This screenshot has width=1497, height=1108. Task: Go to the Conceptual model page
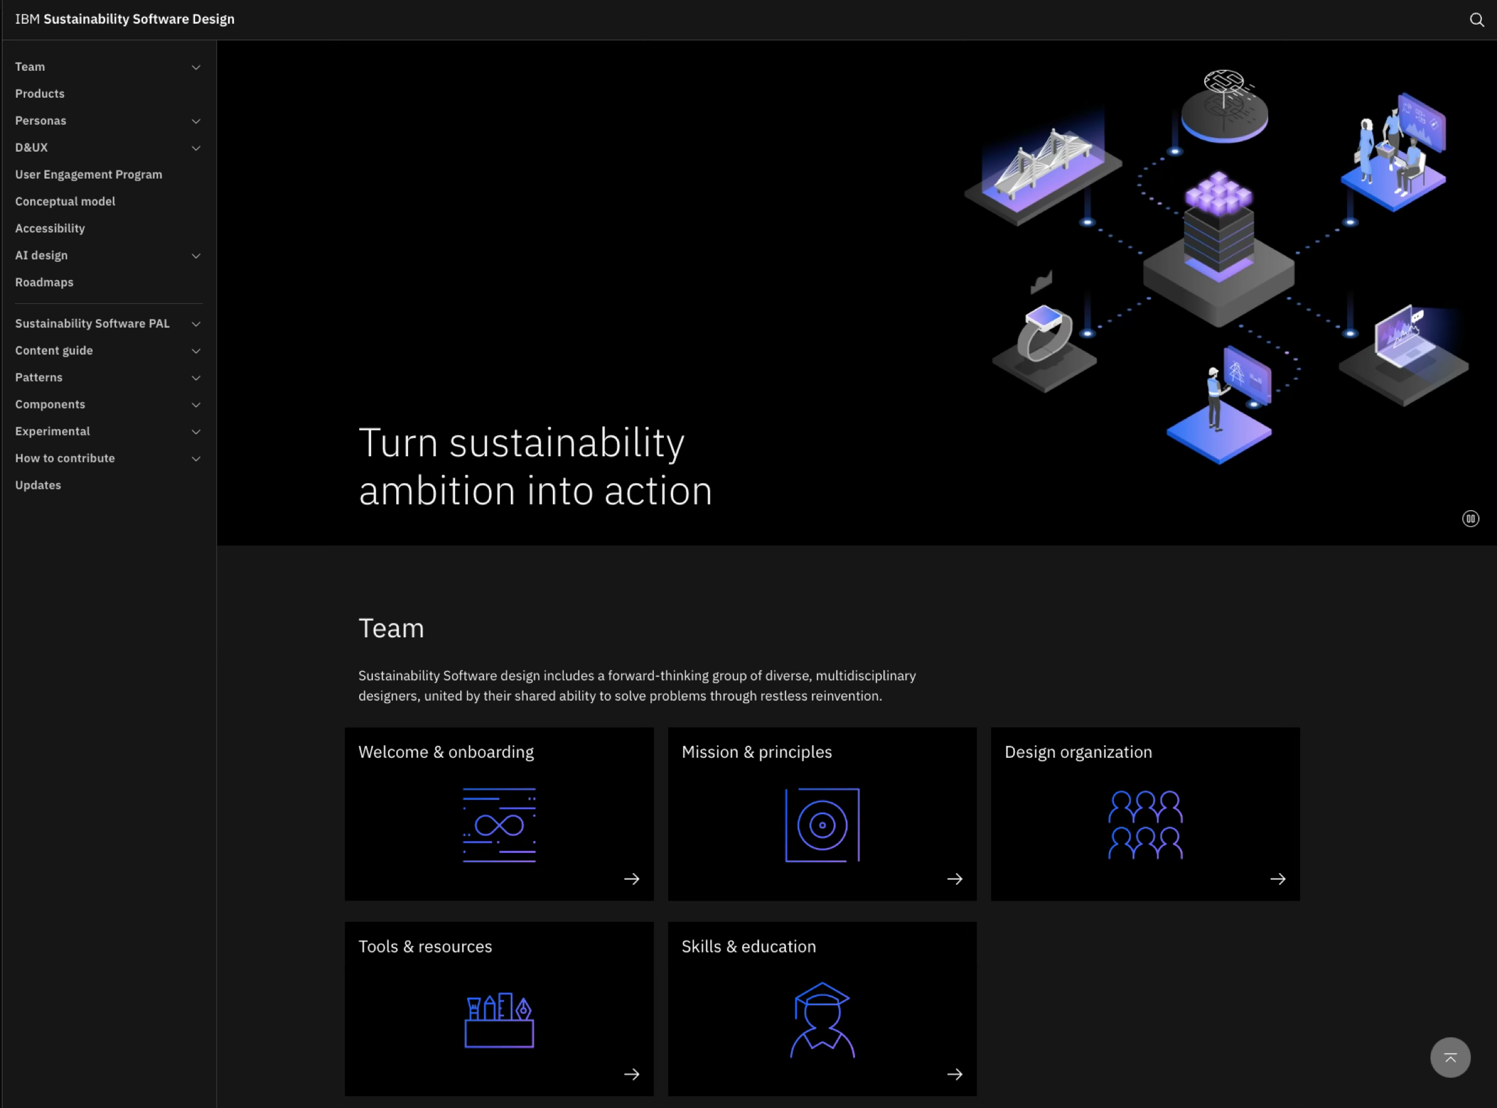[x=65, y=201]
